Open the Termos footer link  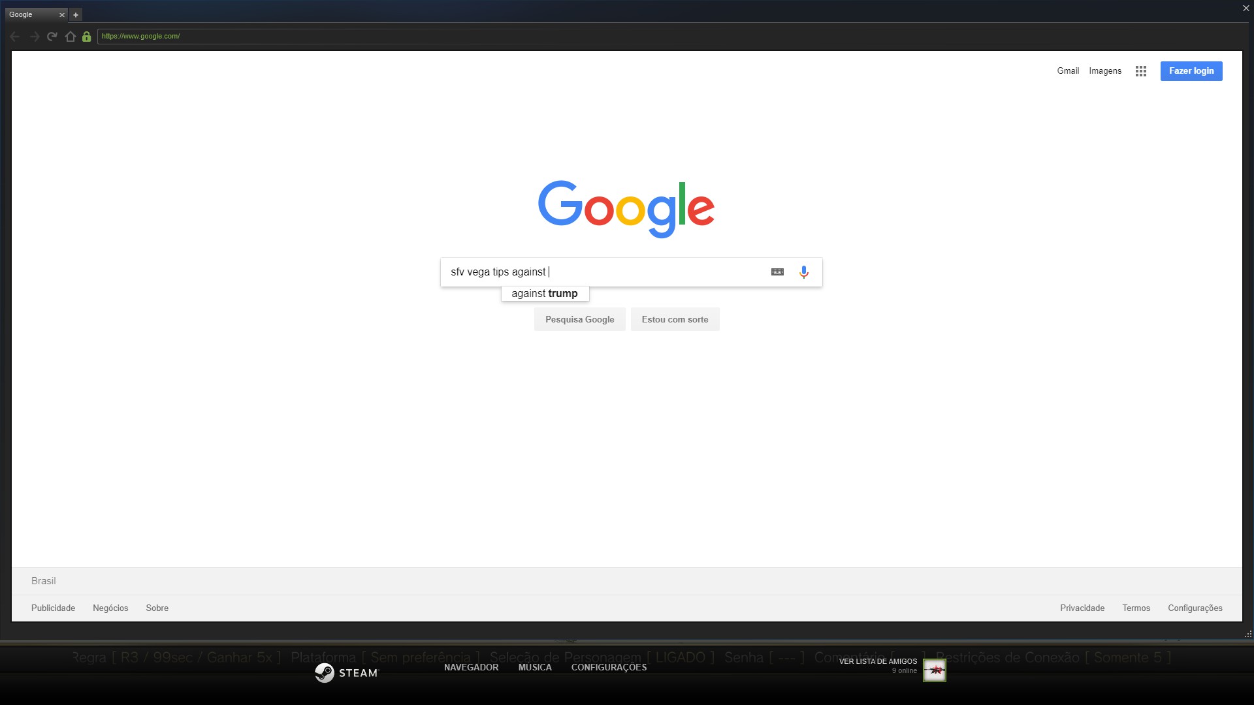tap(1136, 608)
